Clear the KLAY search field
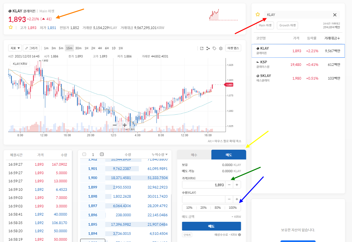The image size is (352, 242). click(335, 15)
